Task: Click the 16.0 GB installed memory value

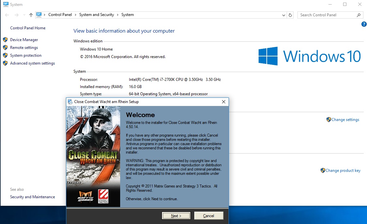Action: coord(135,87)
